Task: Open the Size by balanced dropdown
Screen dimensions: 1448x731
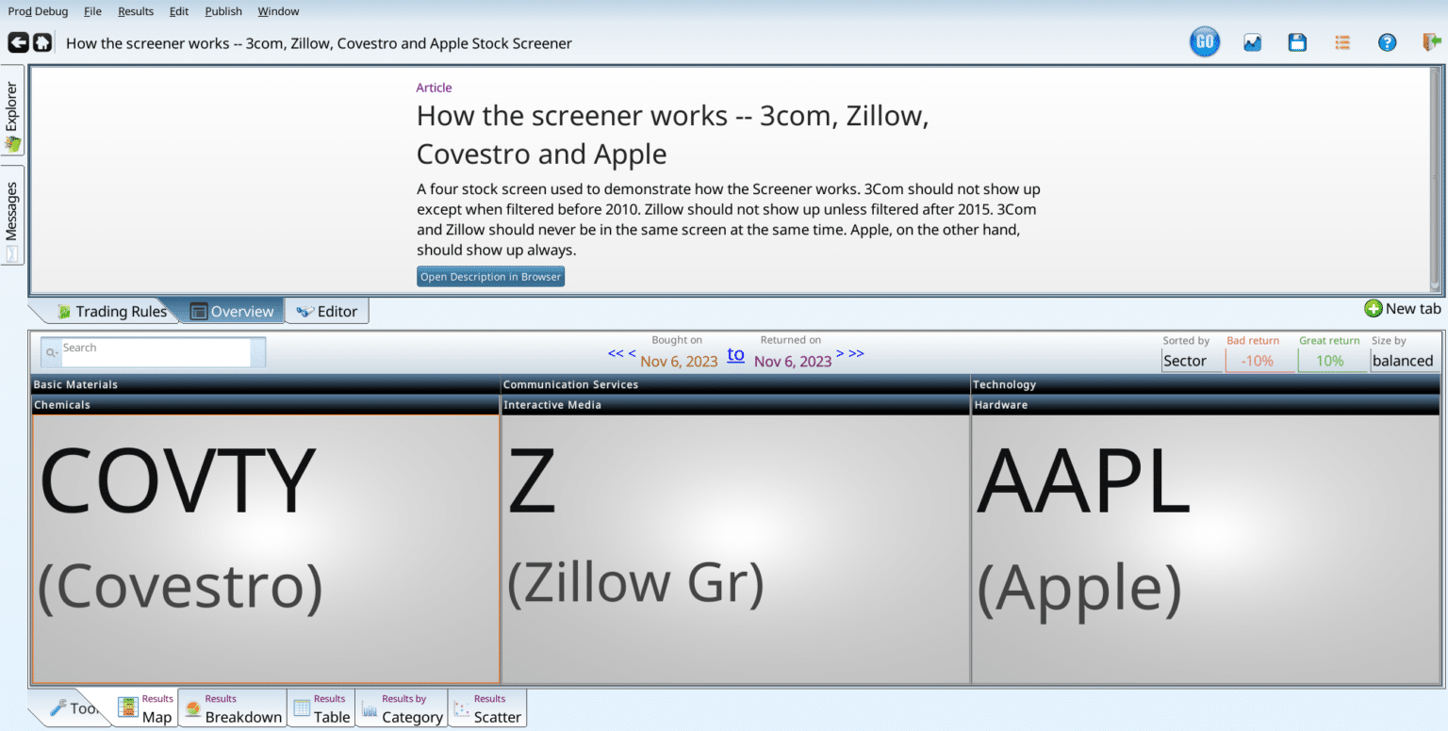Action: pos(1402,361)
